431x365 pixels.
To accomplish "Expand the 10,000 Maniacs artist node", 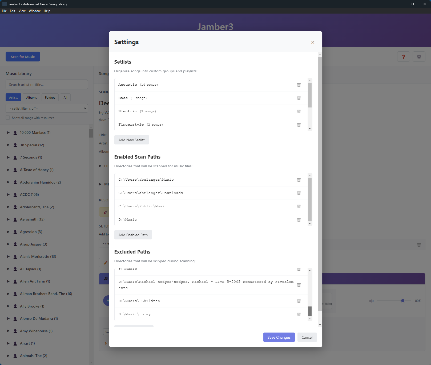I will 8,132.
